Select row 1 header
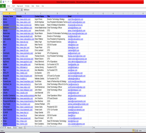Image resolution: width=146 pixels, height=133 pixels. (x=1, y=16)
